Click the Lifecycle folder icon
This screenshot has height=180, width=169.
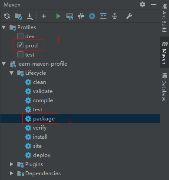pos(20,73)
